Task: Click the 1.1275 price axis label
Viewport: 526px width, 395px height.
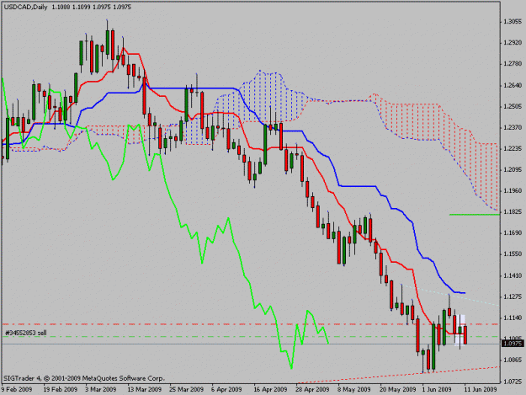Action: [x=513, y=296]
